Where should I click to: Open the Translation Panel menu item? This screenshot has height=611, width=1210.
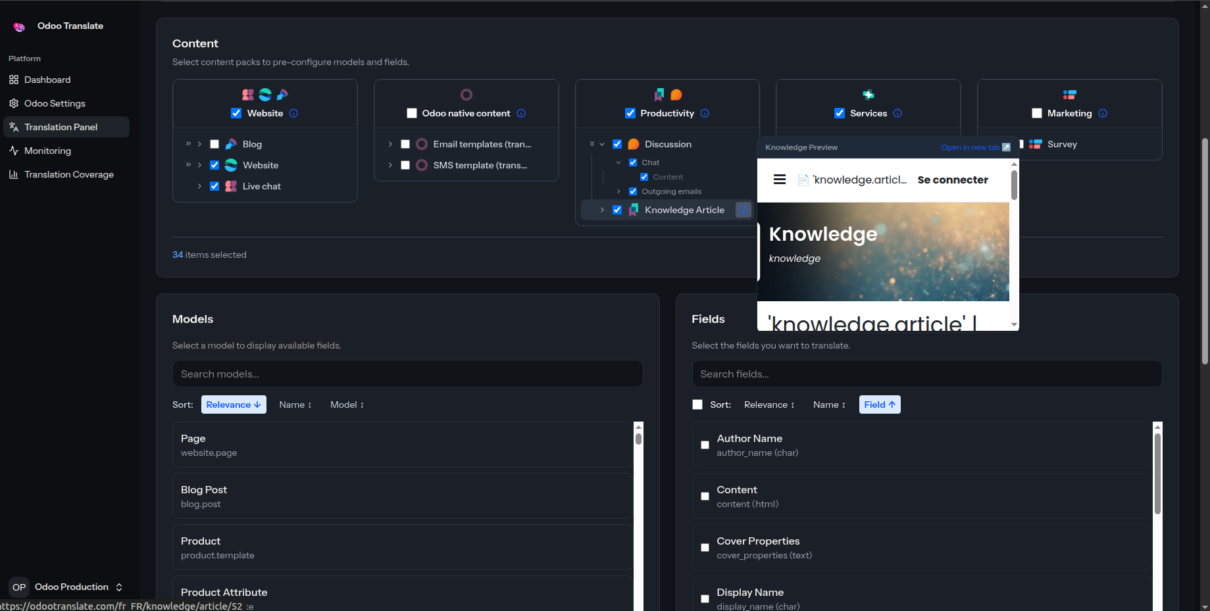pos(66,127)
